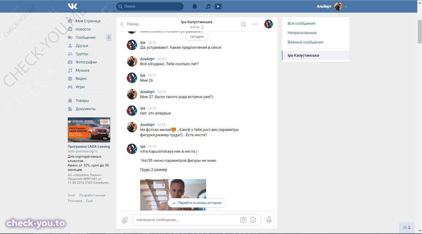Click the VK logo in header
The image size is (422, 234).
point(72,6)
